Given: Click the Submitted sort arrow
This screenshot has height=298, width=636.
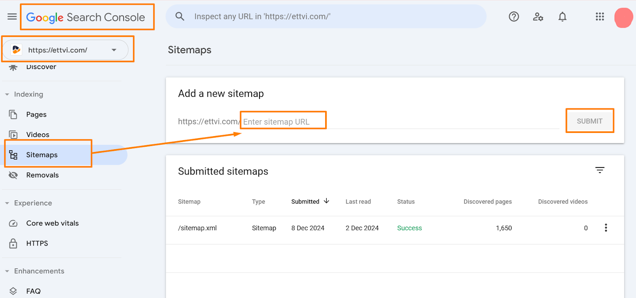Looking at the screenshot, I should pos(326,201).
